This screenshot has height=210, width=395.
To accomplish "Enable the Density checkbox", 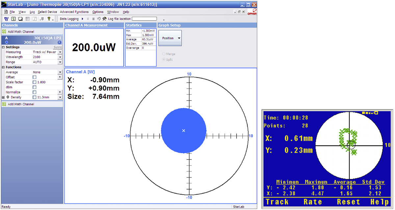I will tap(34, 97).
